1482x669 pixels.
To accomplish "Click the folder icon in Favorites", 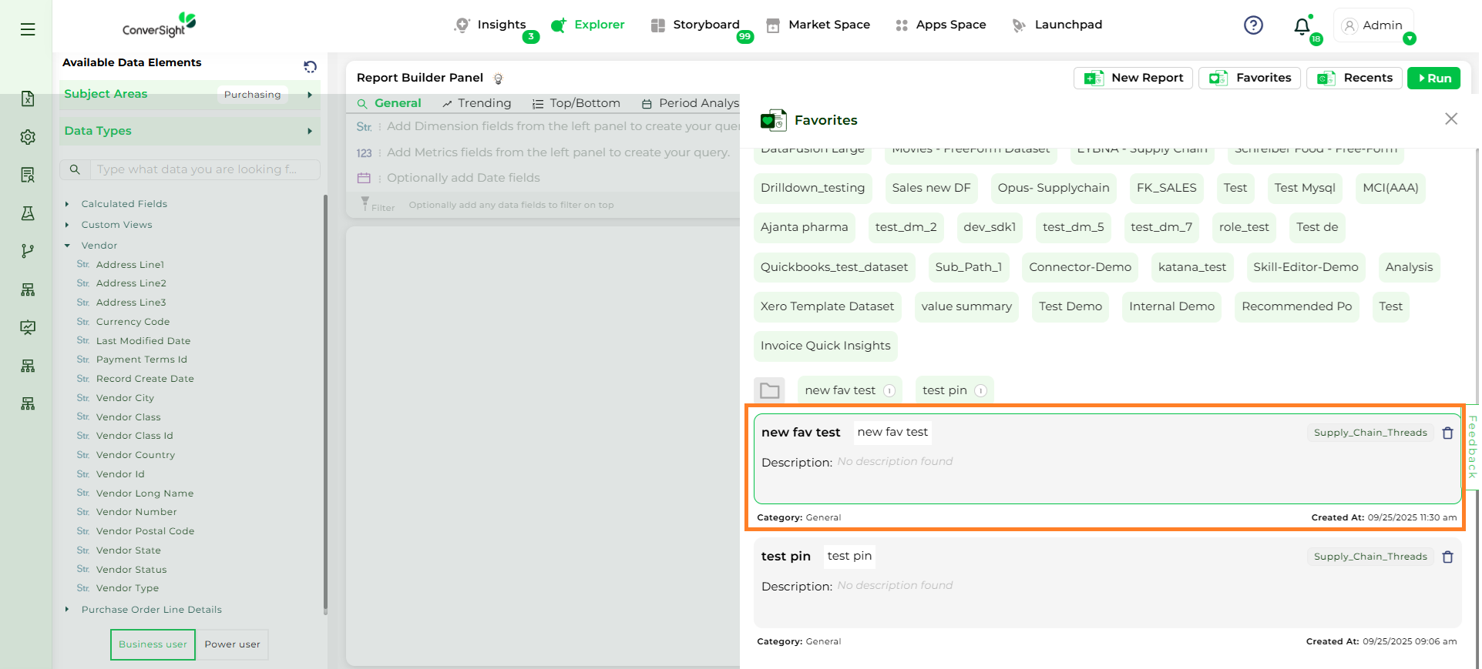I will click(769, 391).
